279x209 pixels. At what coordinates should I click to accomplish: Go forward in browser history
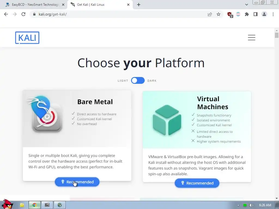pyautogui.click(x=15, y=14)
